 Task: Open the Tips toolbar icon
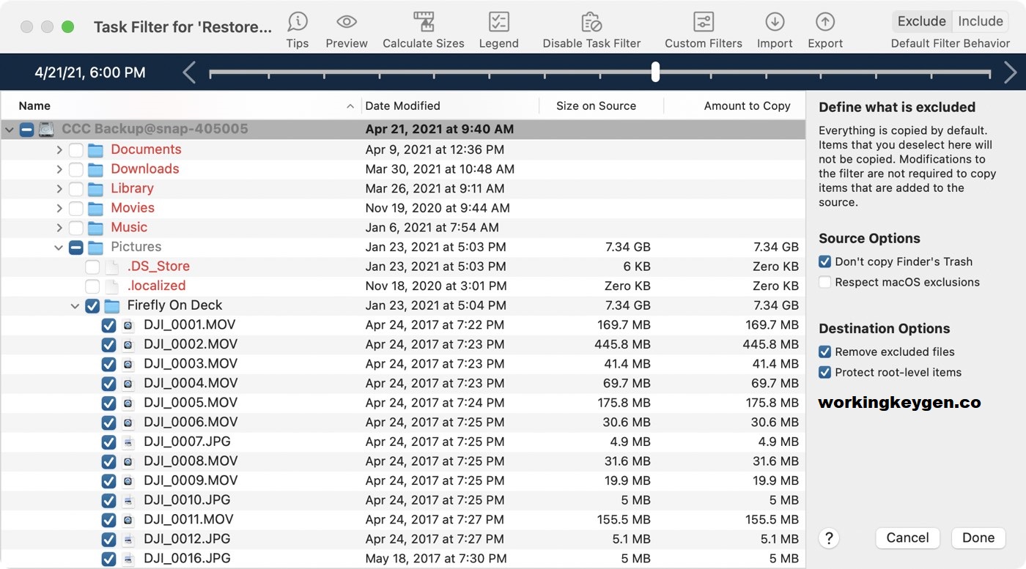click(297, 21)
